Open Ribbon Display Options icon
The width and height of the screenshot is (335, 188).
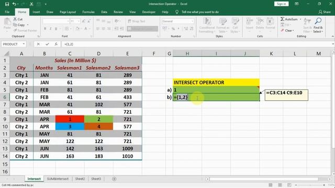tap(297, 4)
